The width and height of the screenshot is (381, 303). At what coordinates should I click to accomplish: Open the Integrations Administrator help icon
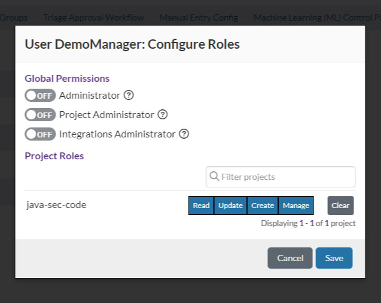tap(184, 134)
